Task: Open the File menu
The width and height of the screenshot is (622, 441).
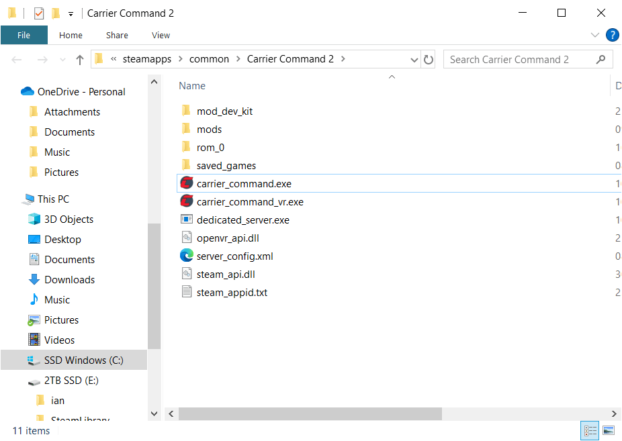Action: (x=24, y=35)
